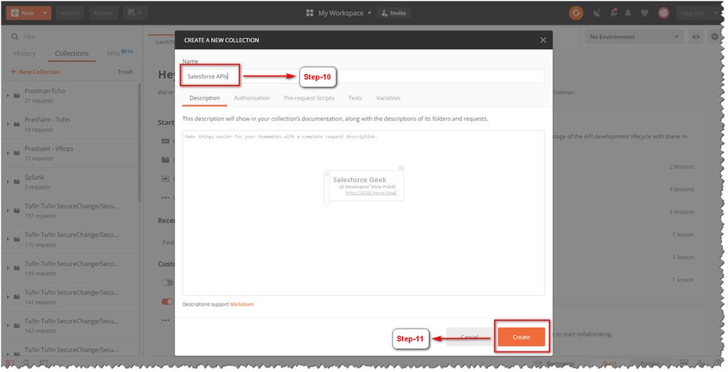728x372 pixels.
Task: Click the collection Name input field
Action: (363, 76)
